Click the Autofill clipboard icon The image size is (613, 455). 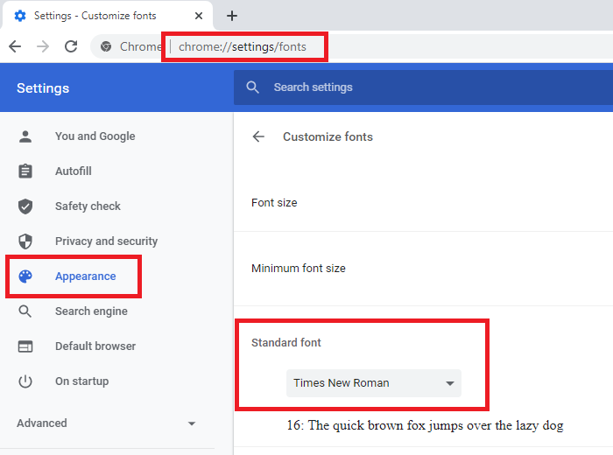pyautogui.click(x=25, y=171)
